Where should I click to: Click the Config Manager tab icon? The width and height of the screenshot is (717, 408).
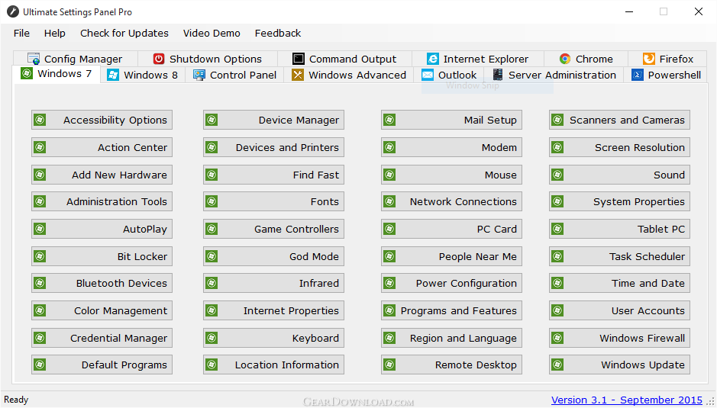[x=34, y=59]
